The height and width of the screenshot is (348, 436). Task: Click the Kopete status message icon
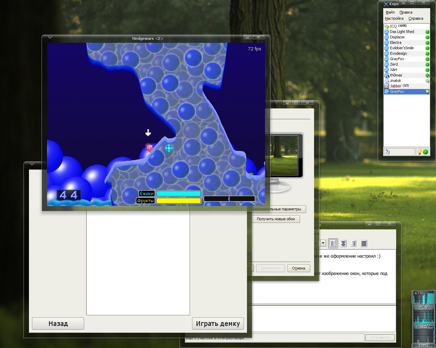tap(387, 152)
